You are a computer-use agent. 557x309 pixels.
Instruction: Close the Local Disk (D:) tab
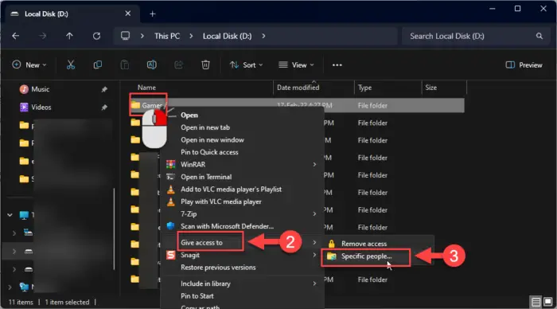tap(128, 14)
